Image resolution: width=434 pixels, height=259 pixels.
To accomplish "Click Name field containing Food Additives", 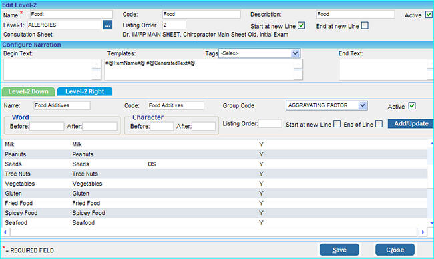I will (62, 105).
